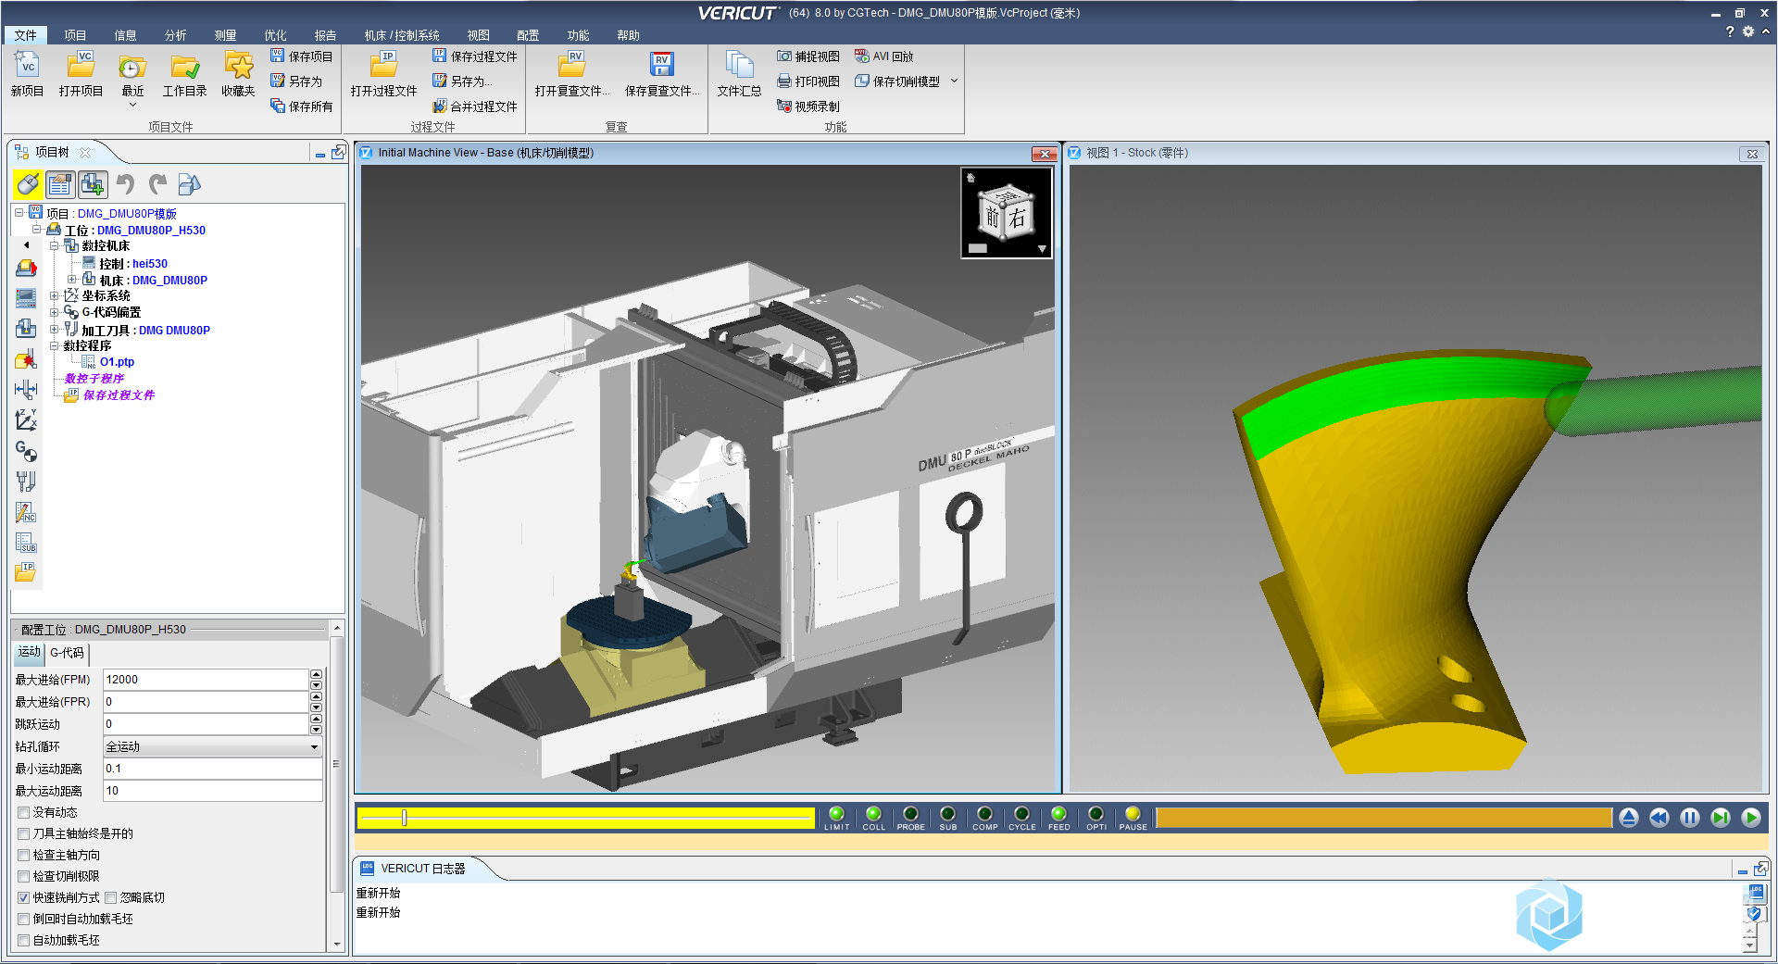This screenshot has height=964, width=1778.
Task: Open the 文件汇总 file summary icon
Action: (739, 66)
